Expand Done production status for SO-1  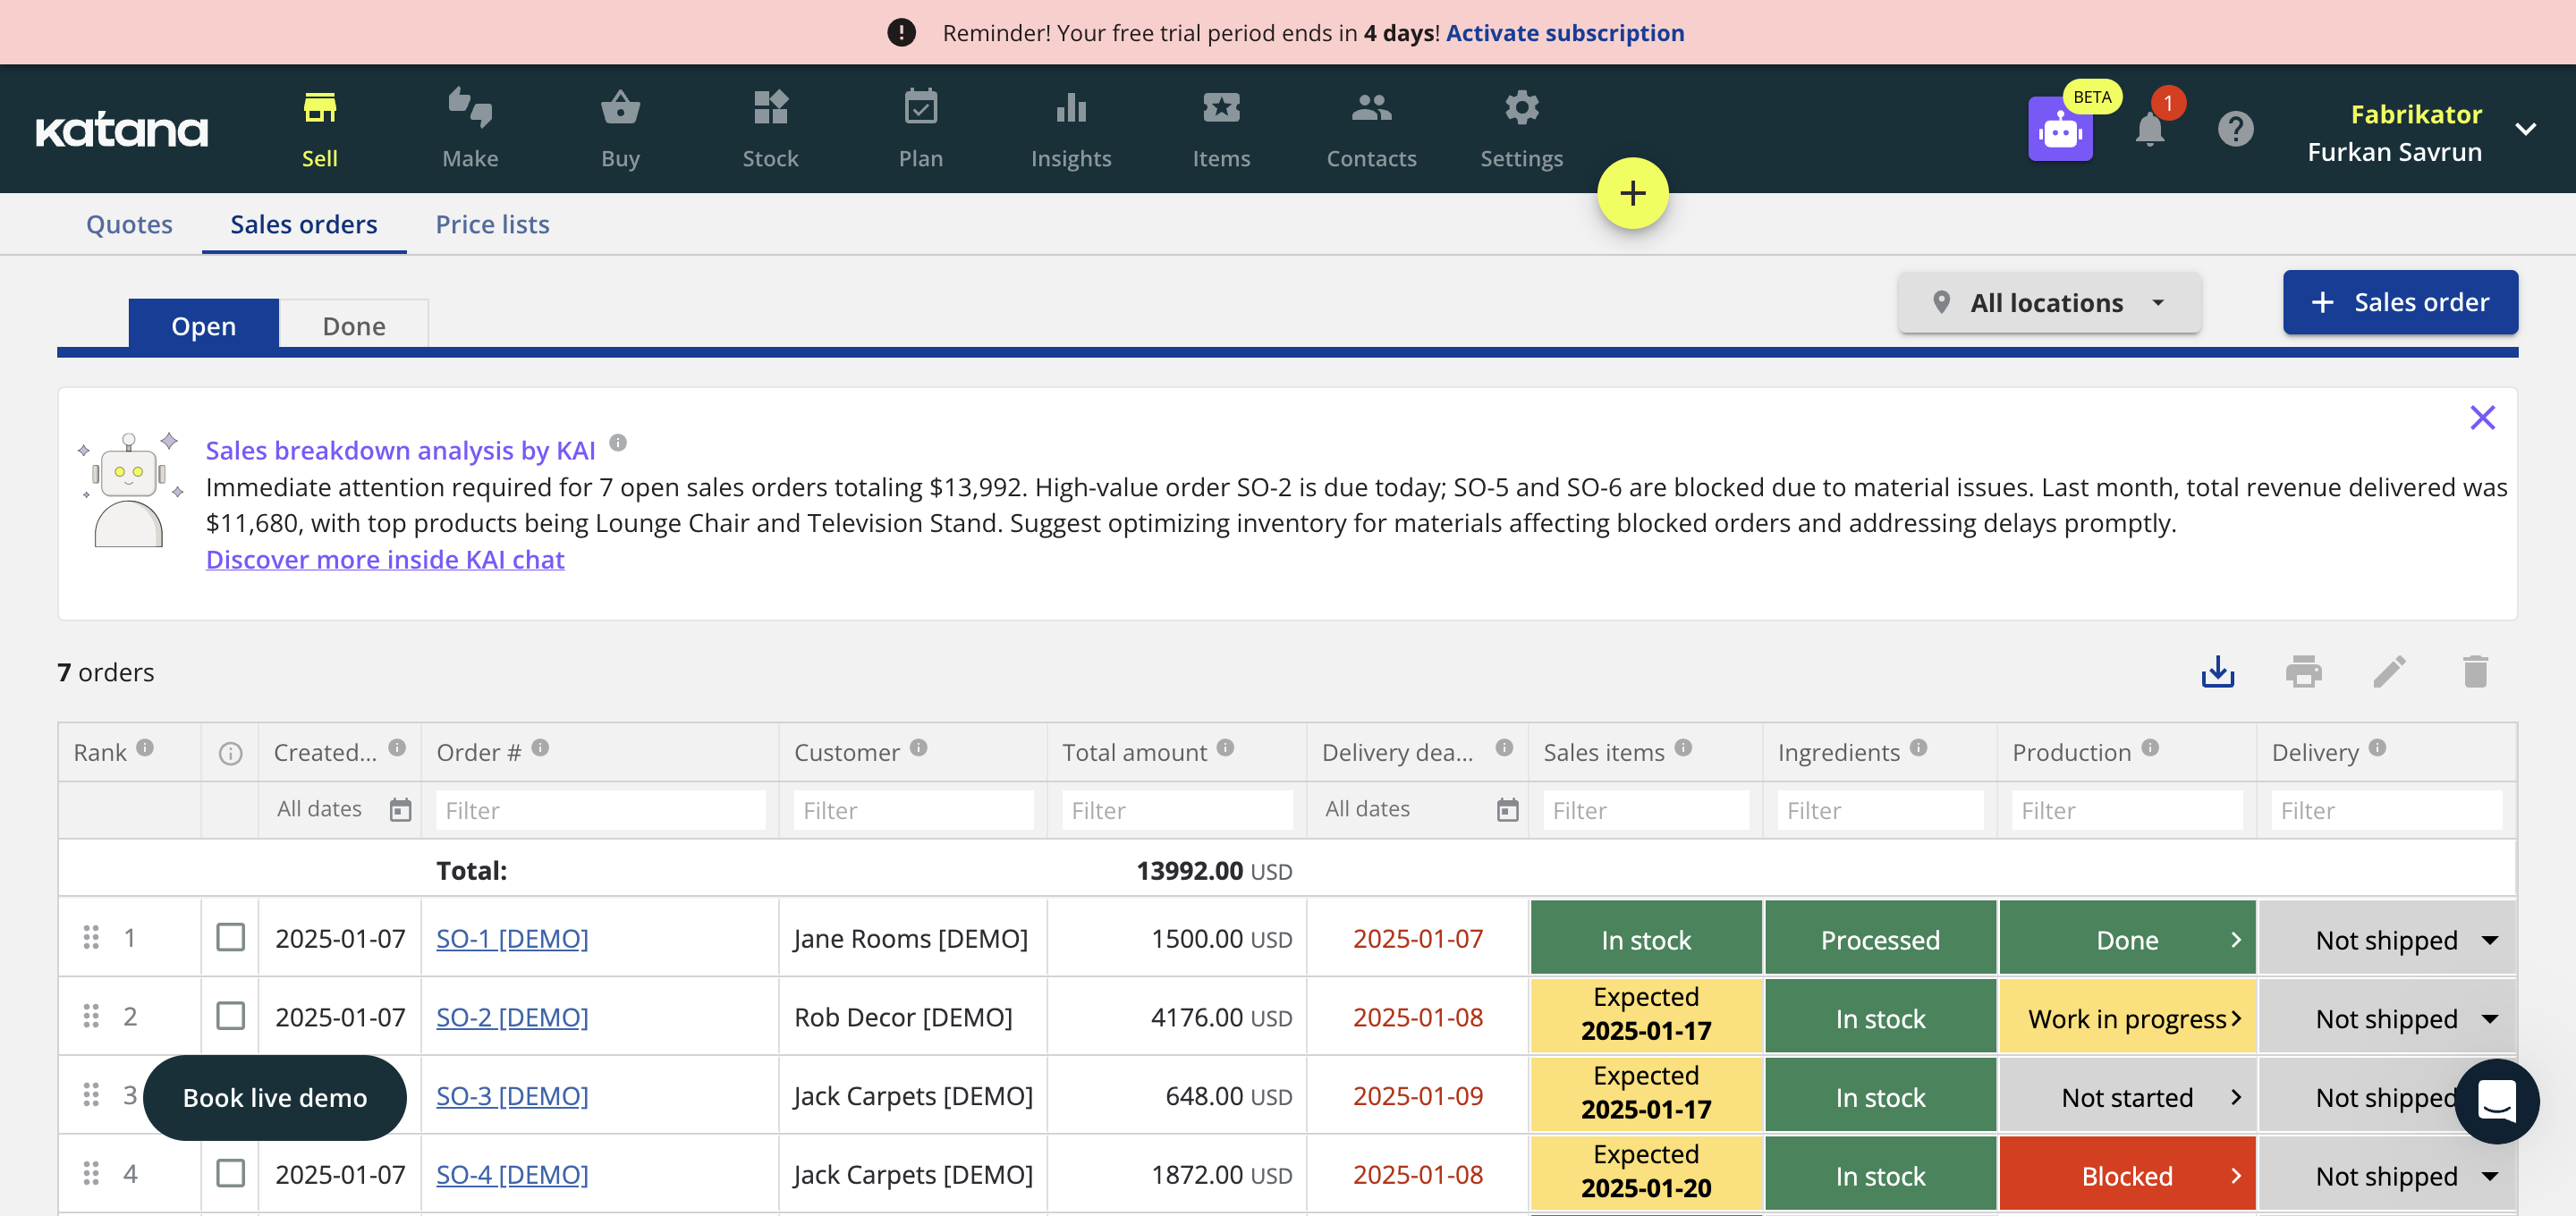(x=2235, y=940)
